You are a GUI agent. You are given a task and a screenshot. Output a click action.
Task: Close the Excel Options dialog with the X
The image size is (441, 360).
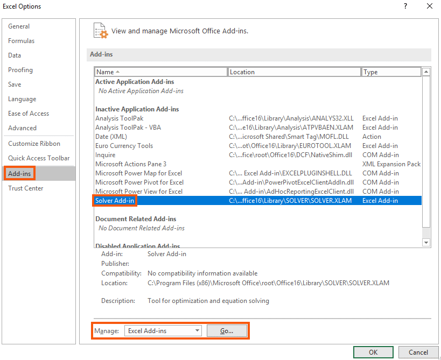pyautogui.click(x=429, y=6)
